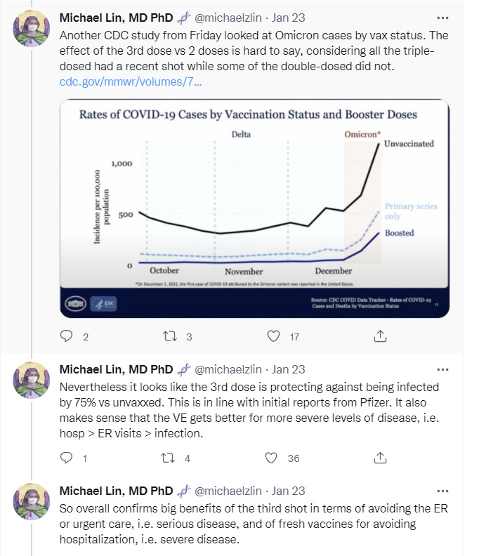Image resolution: width=479 pixels, height=556 pixels.
Task: Reply to the first tweet about CDC study
Action: 66,336
